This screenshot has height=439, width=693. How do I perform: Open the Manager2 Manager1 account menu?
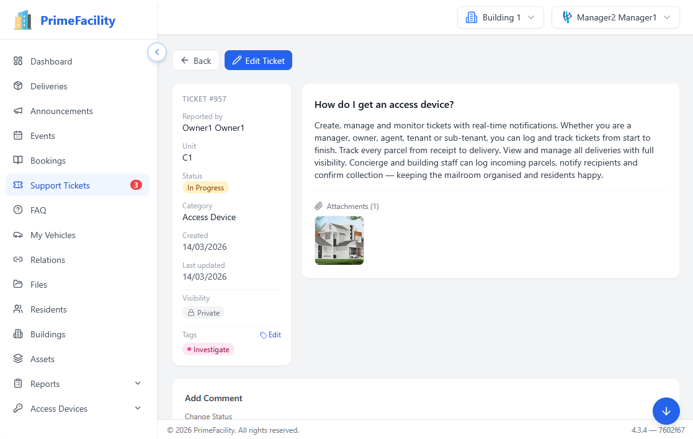click(615, 17)
